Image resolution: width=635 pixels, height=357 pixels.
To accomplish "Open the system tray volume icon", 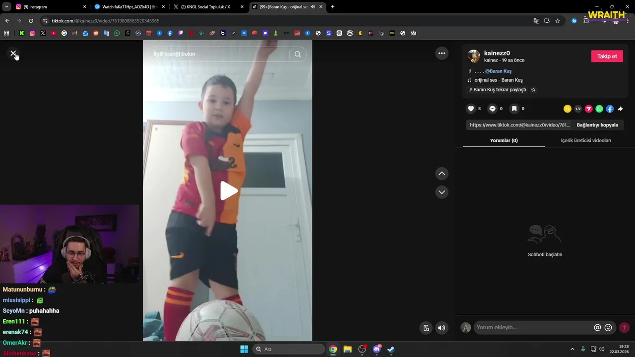I will point(602,349).
